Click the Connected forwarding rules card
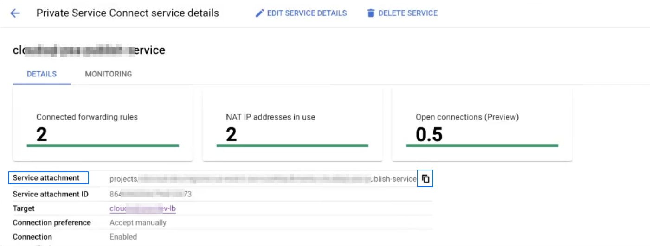 coord(103,125)
